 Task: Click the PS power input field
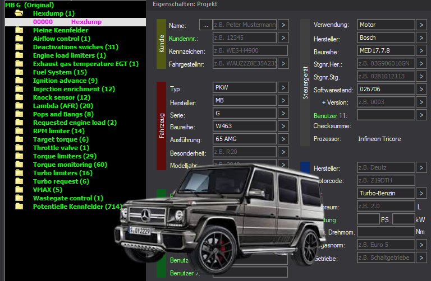point(368,219)
